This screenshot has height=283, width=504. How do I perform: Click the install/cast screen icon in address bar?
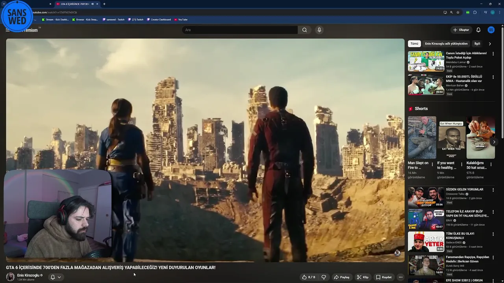(445, 12)
